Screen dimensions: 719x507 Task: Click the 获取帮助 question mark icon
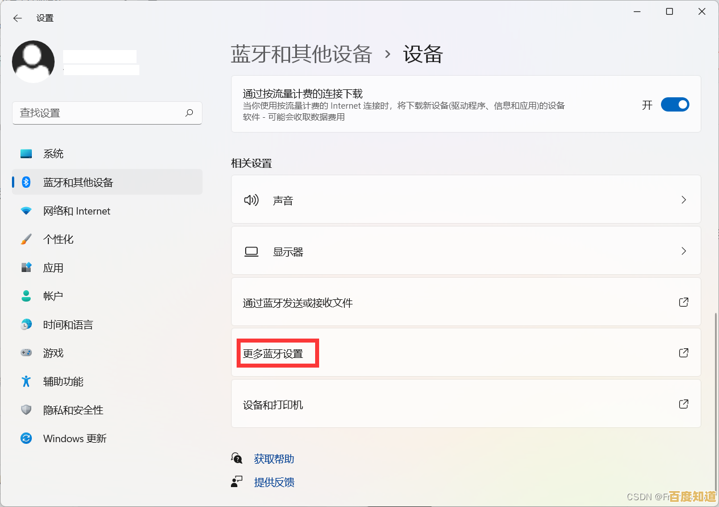(x=237, y=458)
